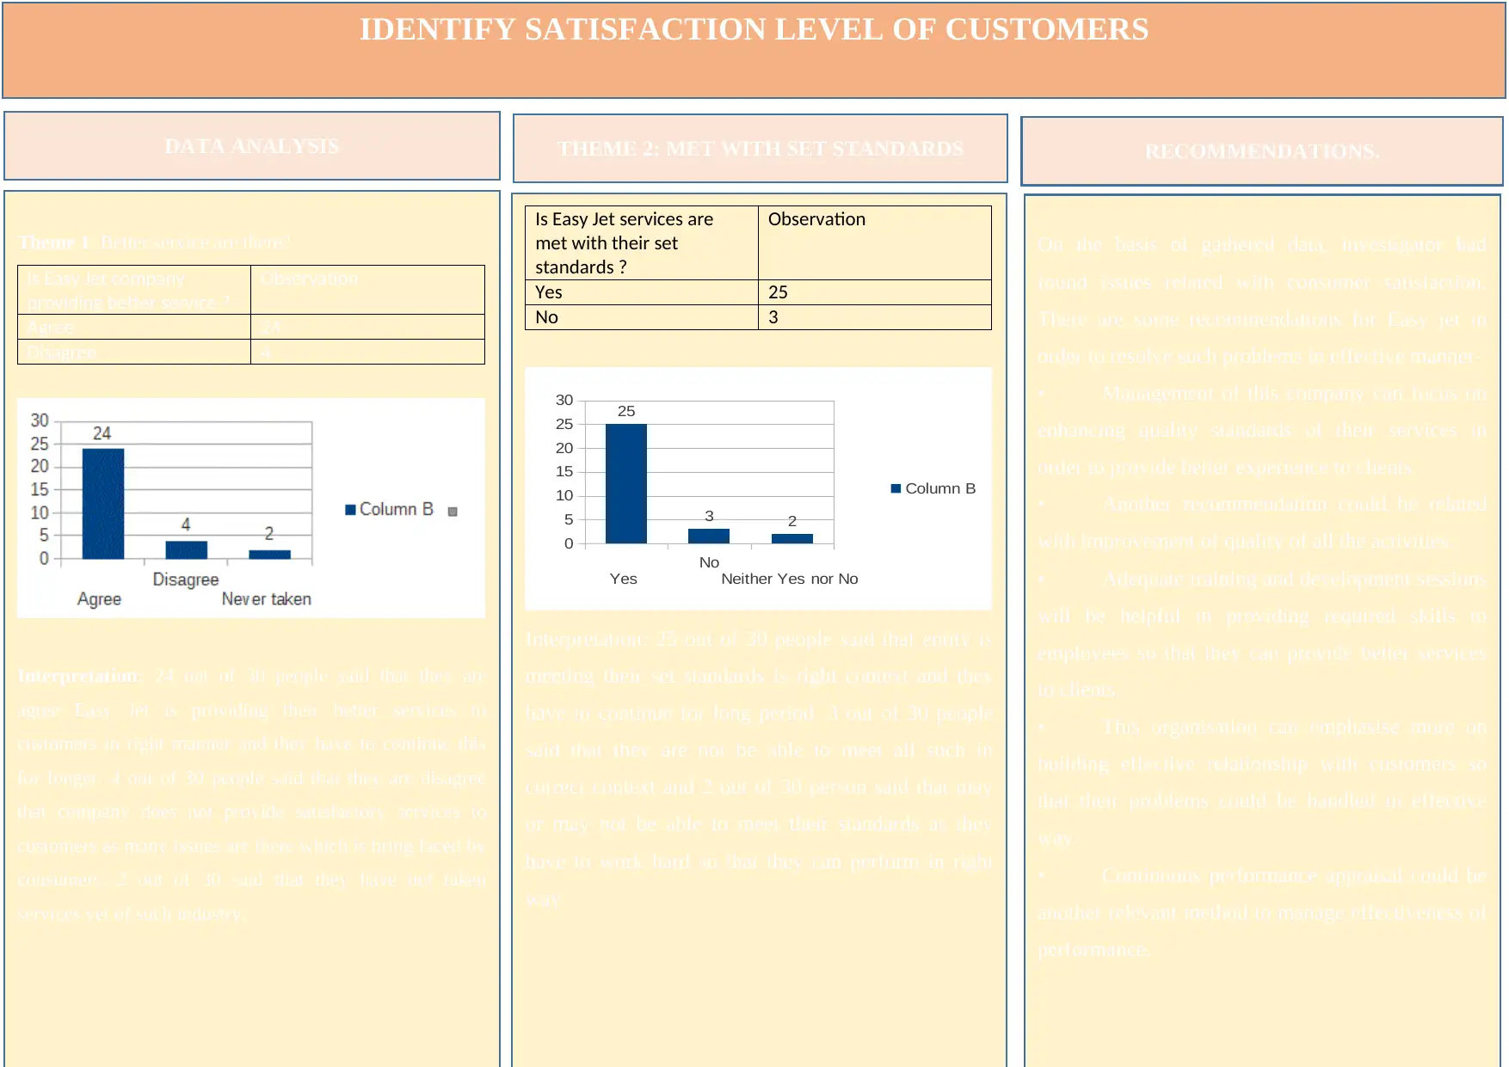Click the bold "Interpretation:" label in the left panel
Image resolution: width=1509 pixels, height=1067 pixels.
point(80,676)
